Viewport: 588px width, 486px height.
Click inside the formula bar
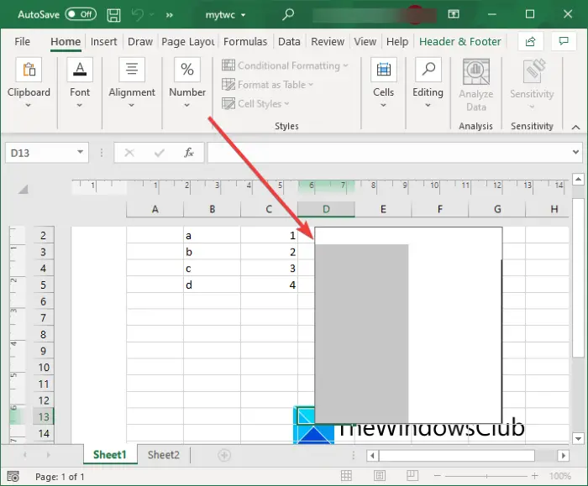pyautogui.click(x=388, y=153)
